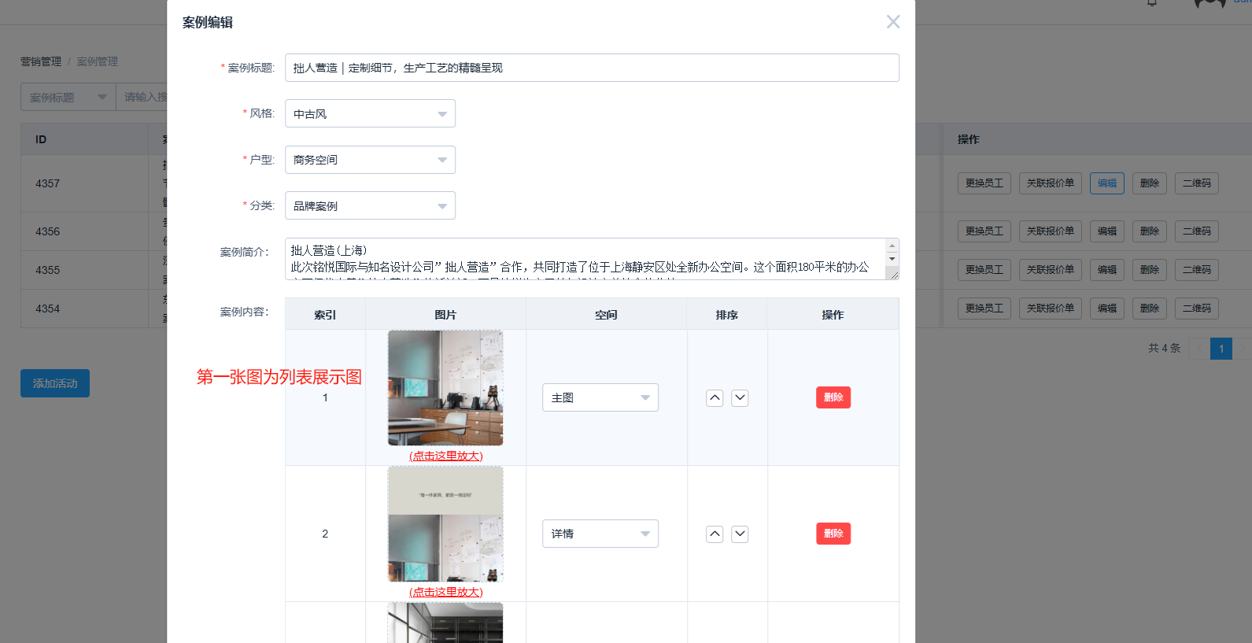Click the 更换员工 button for case 4354
1252x643 pixels.
click(984, 309)
